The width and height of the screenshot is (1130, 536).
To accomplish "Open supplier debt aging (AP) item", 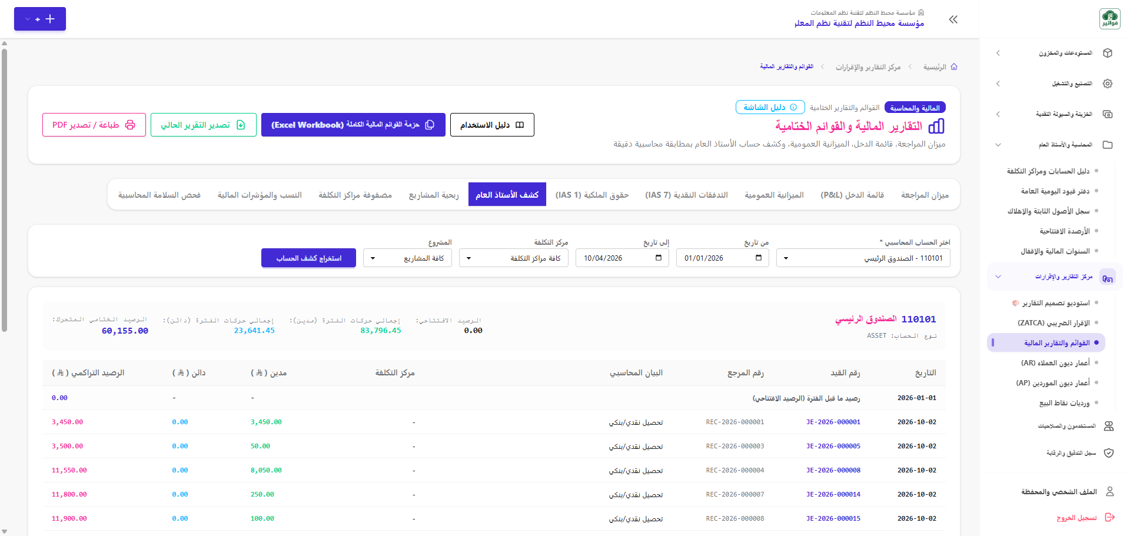I will pyautogui.click(x=1053, y=383).
